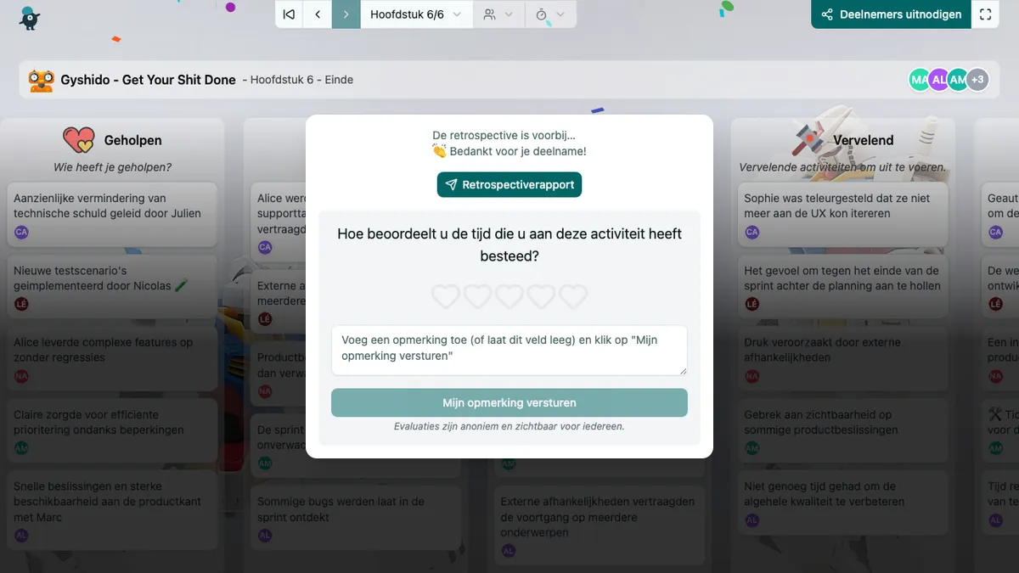Open the Geholpen column heart icon

pyautogui.click(x=79, y=140)
